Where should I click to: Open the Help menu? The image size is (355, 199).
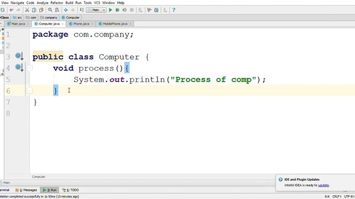121,3
